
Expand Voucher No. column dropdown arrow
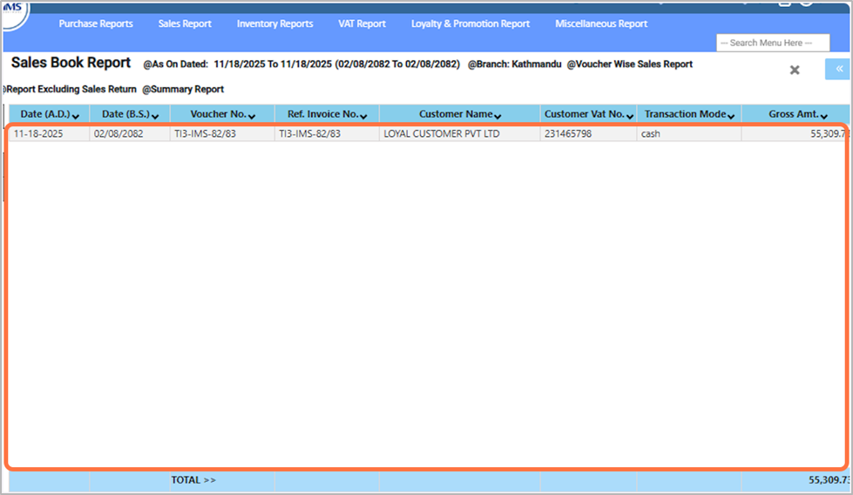252,116
